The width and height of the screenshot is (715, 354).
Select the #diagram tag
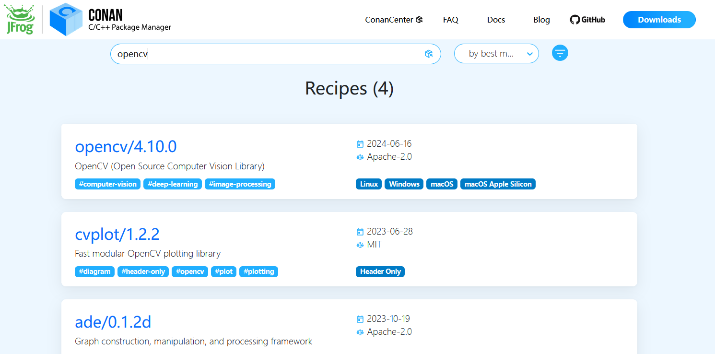pyautogui.click(x=95, y=271)
